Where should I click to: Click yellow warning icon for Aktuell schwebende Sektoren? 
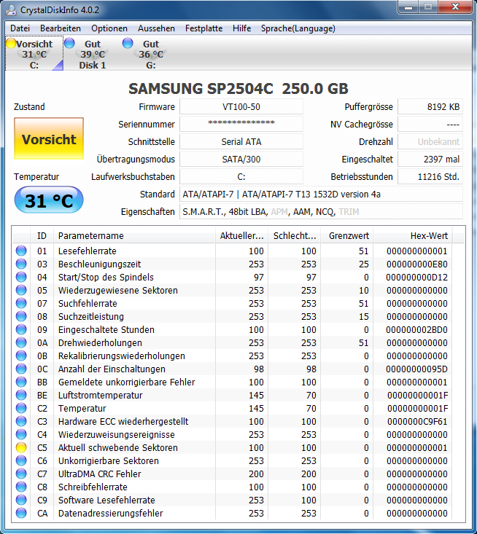[21, 447]
